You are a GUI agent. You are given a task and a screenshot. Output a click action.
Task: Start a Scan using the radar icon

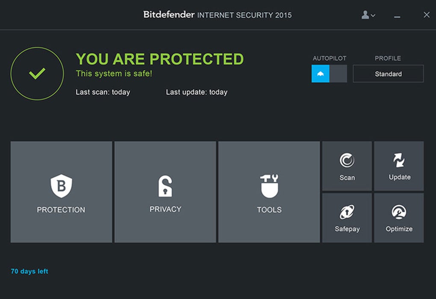pyautogui.click(x=347, y=160)
